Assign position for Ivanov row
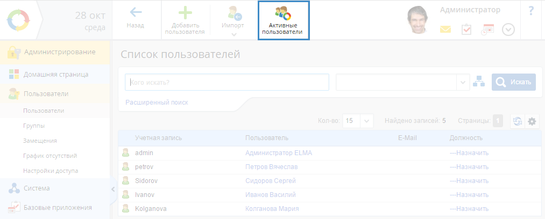545x219 pixels. click(469, 195)
